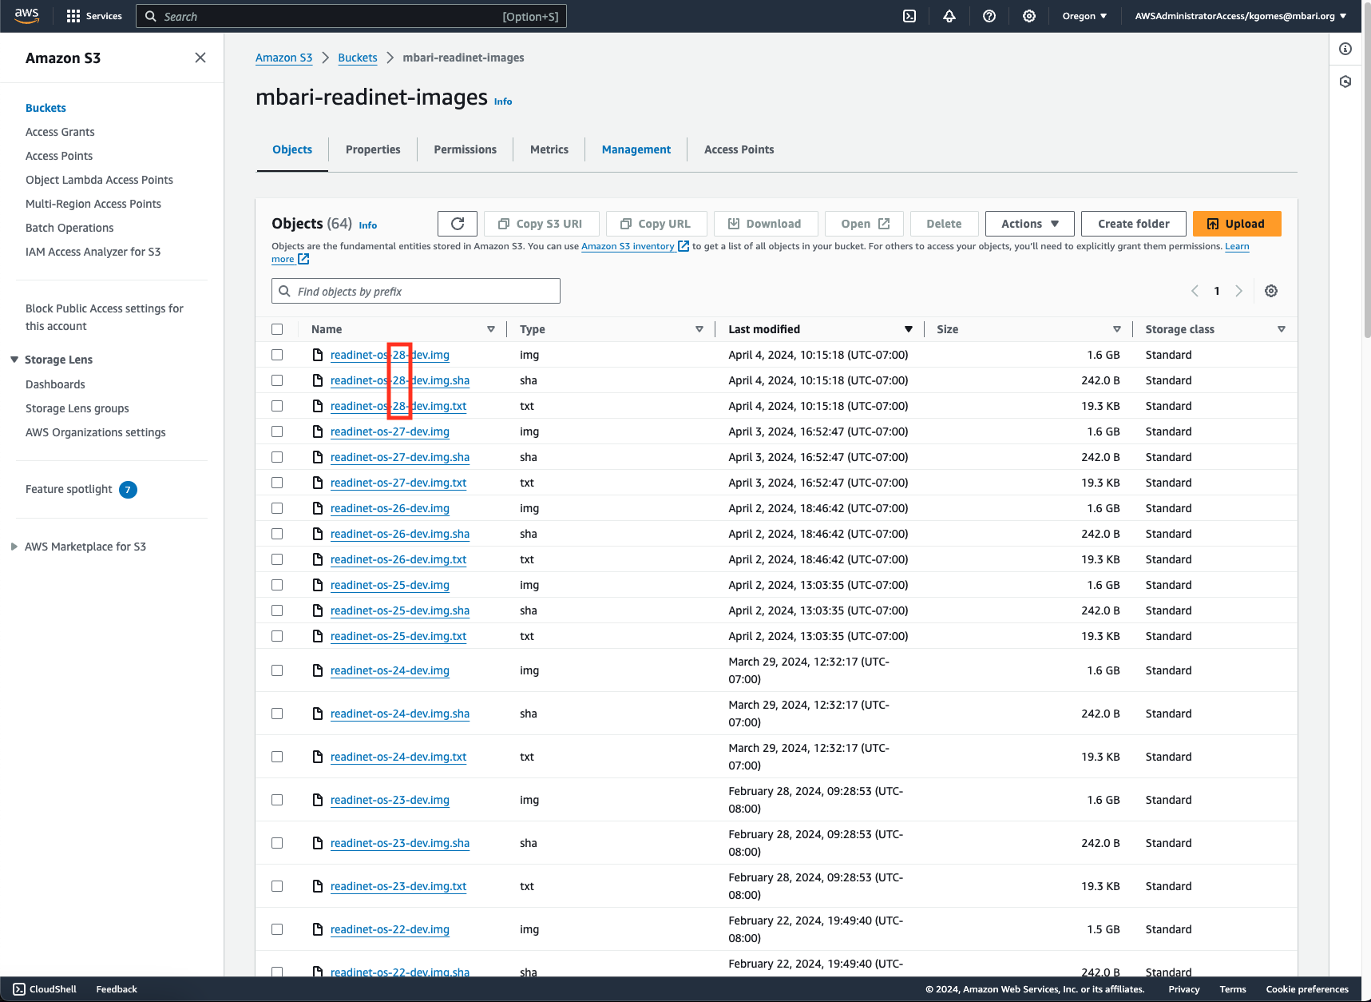Screen dimensions: 1371x1002
Task: Open table preferences gear icon
Action: tap(1271, 291)
